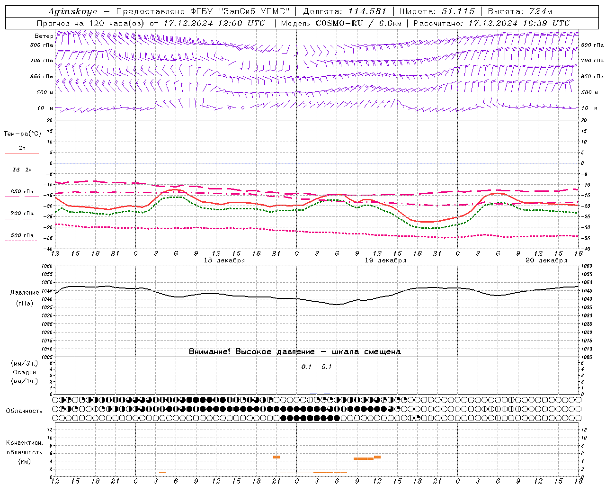Screen dimensions: 606x485
Task: Click the 1060 top tick on left pressure axis
Action: coord(46,266)
